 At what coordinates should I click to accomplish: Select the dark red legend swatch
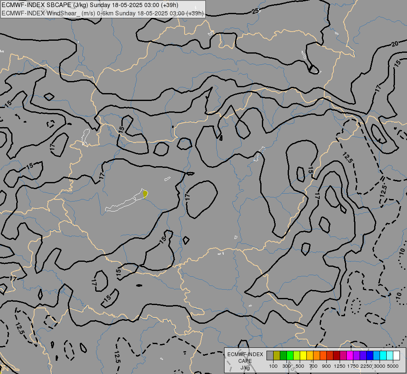[x=337, y=355]
